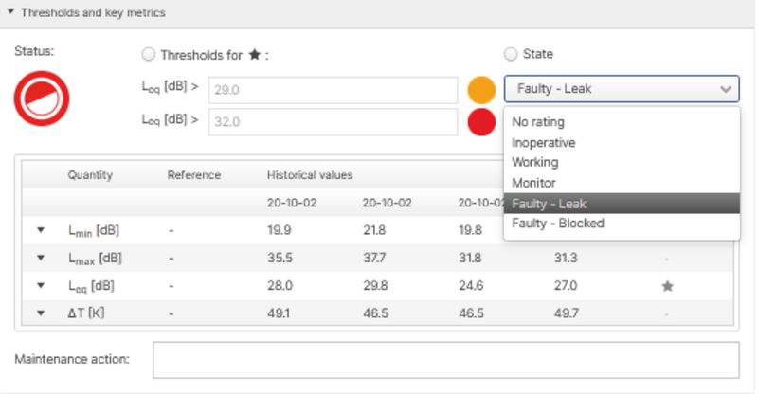Collapse the Thresholds and key metrics section
758x394 pixels.
click(10, 13)
